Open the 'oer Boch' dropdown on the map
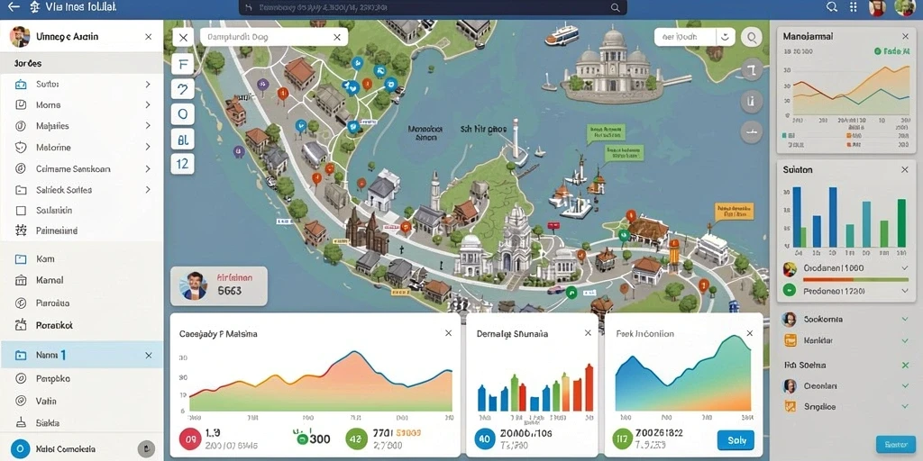 (x=726, y=37)
